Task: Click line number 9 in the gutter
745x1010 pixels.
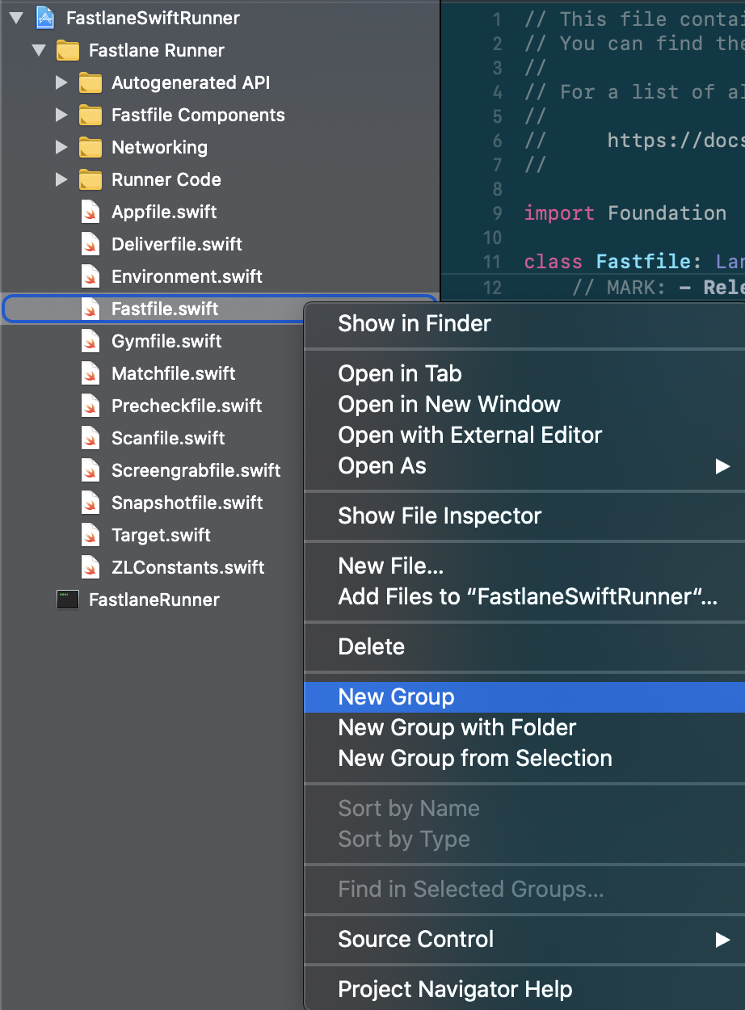Action: [497, 213]
